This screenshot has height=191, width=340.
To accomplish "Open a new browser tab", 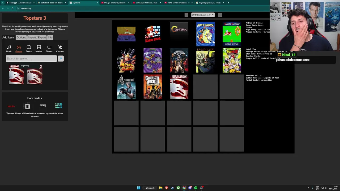I will pos(228,3).
